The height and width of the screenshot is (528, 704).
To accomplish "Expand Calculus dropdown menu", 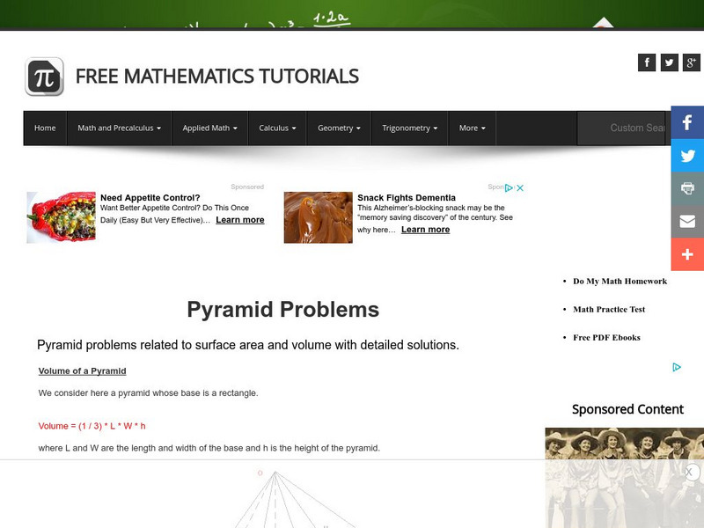I will (277, 128).
